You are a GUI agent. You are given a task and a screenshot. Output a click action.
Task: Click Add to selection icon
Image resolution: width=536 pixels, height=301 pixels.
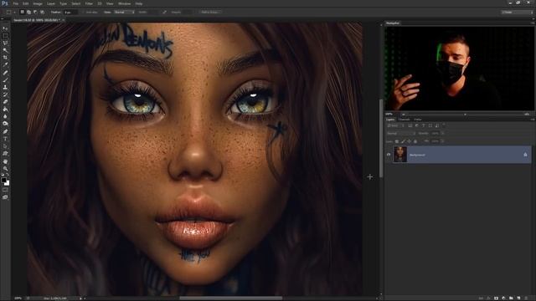point(28,12)
